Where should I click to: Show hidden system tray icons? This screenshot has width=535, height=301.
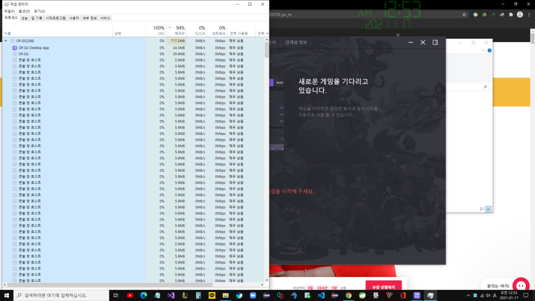(468, 295)
